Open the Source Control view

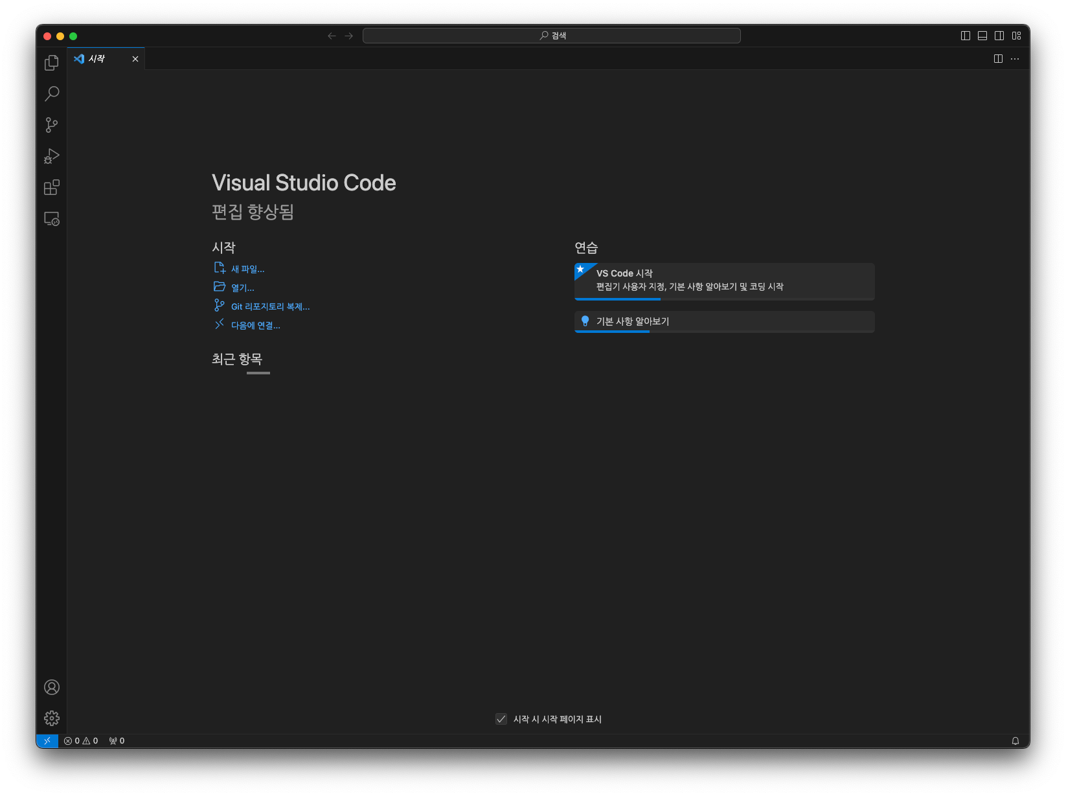coord(52,125)
